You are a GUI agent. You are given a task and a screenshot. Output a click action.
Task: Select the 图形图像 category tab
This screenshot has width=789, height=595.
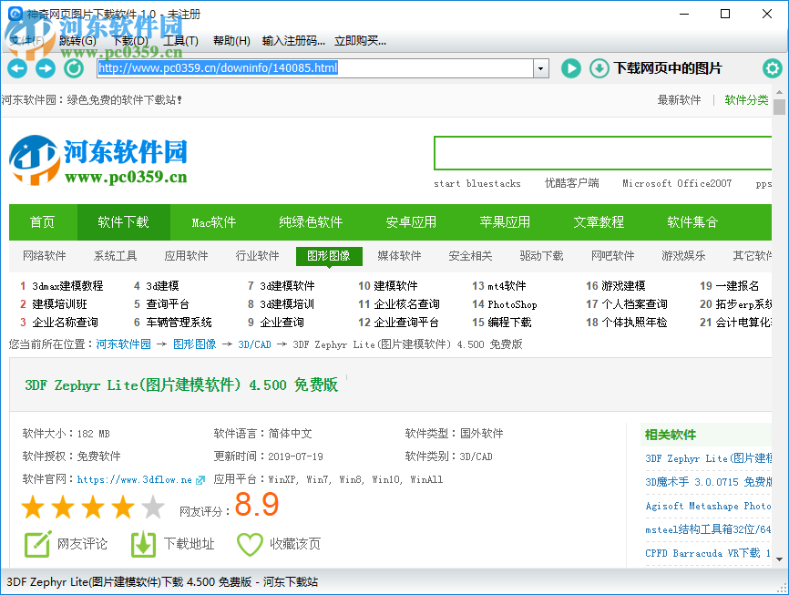pyautogui.click(x=328, y=256)
